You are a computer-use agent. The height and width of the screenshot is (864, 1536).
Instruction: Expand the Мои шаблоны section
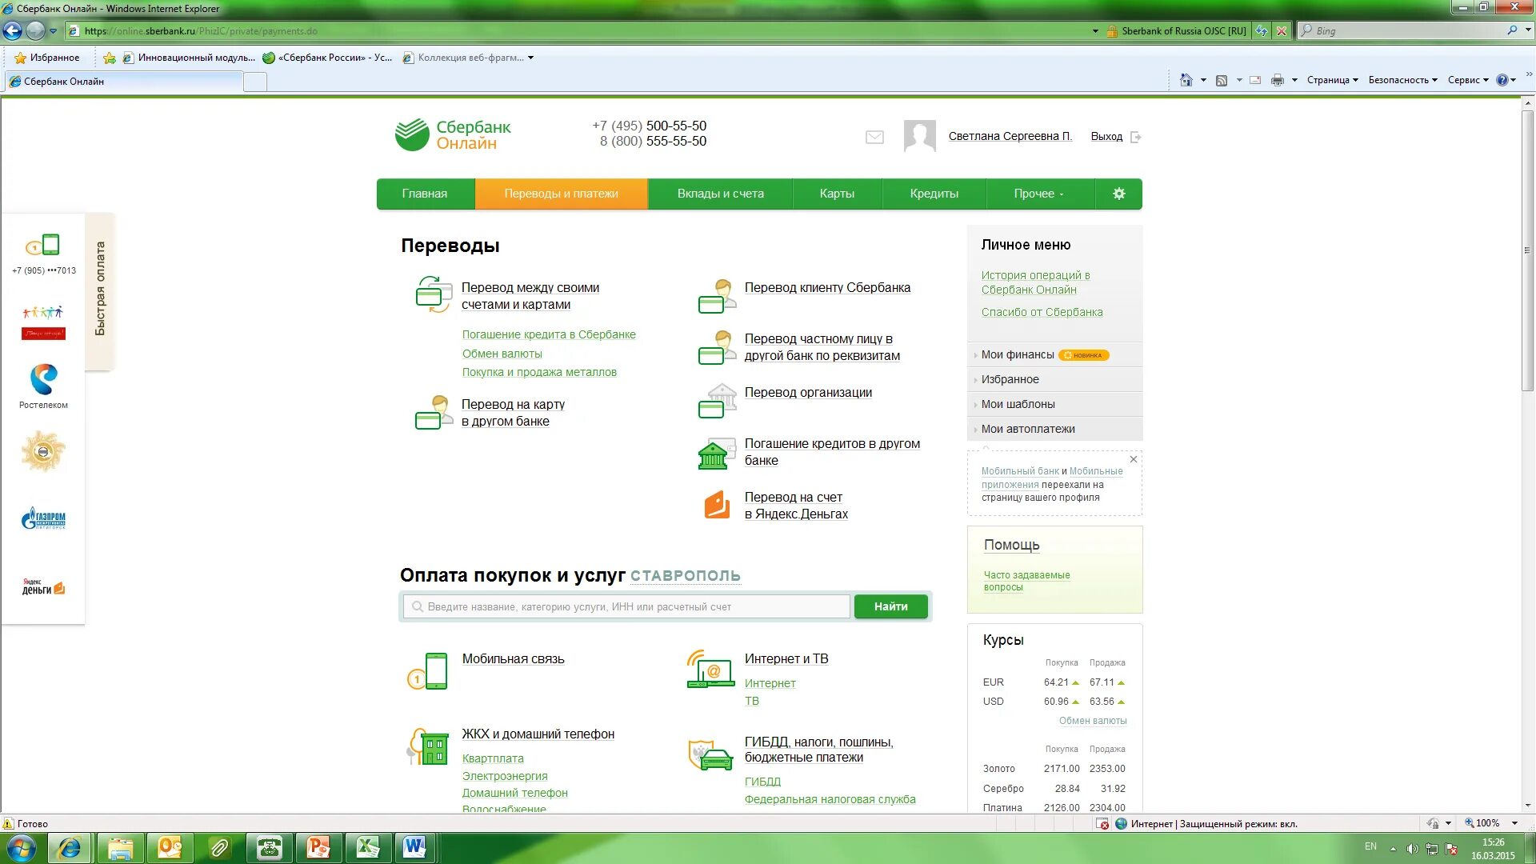point(1018,404)
